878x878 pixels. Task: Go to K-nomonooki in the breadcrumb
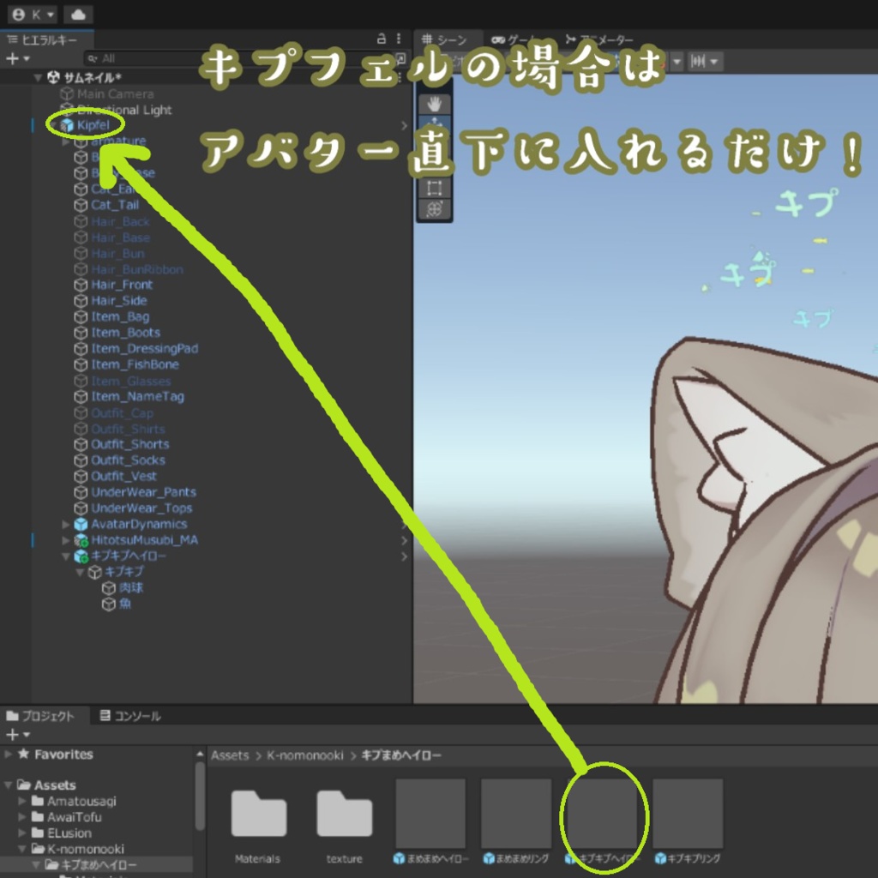point(305,755)
